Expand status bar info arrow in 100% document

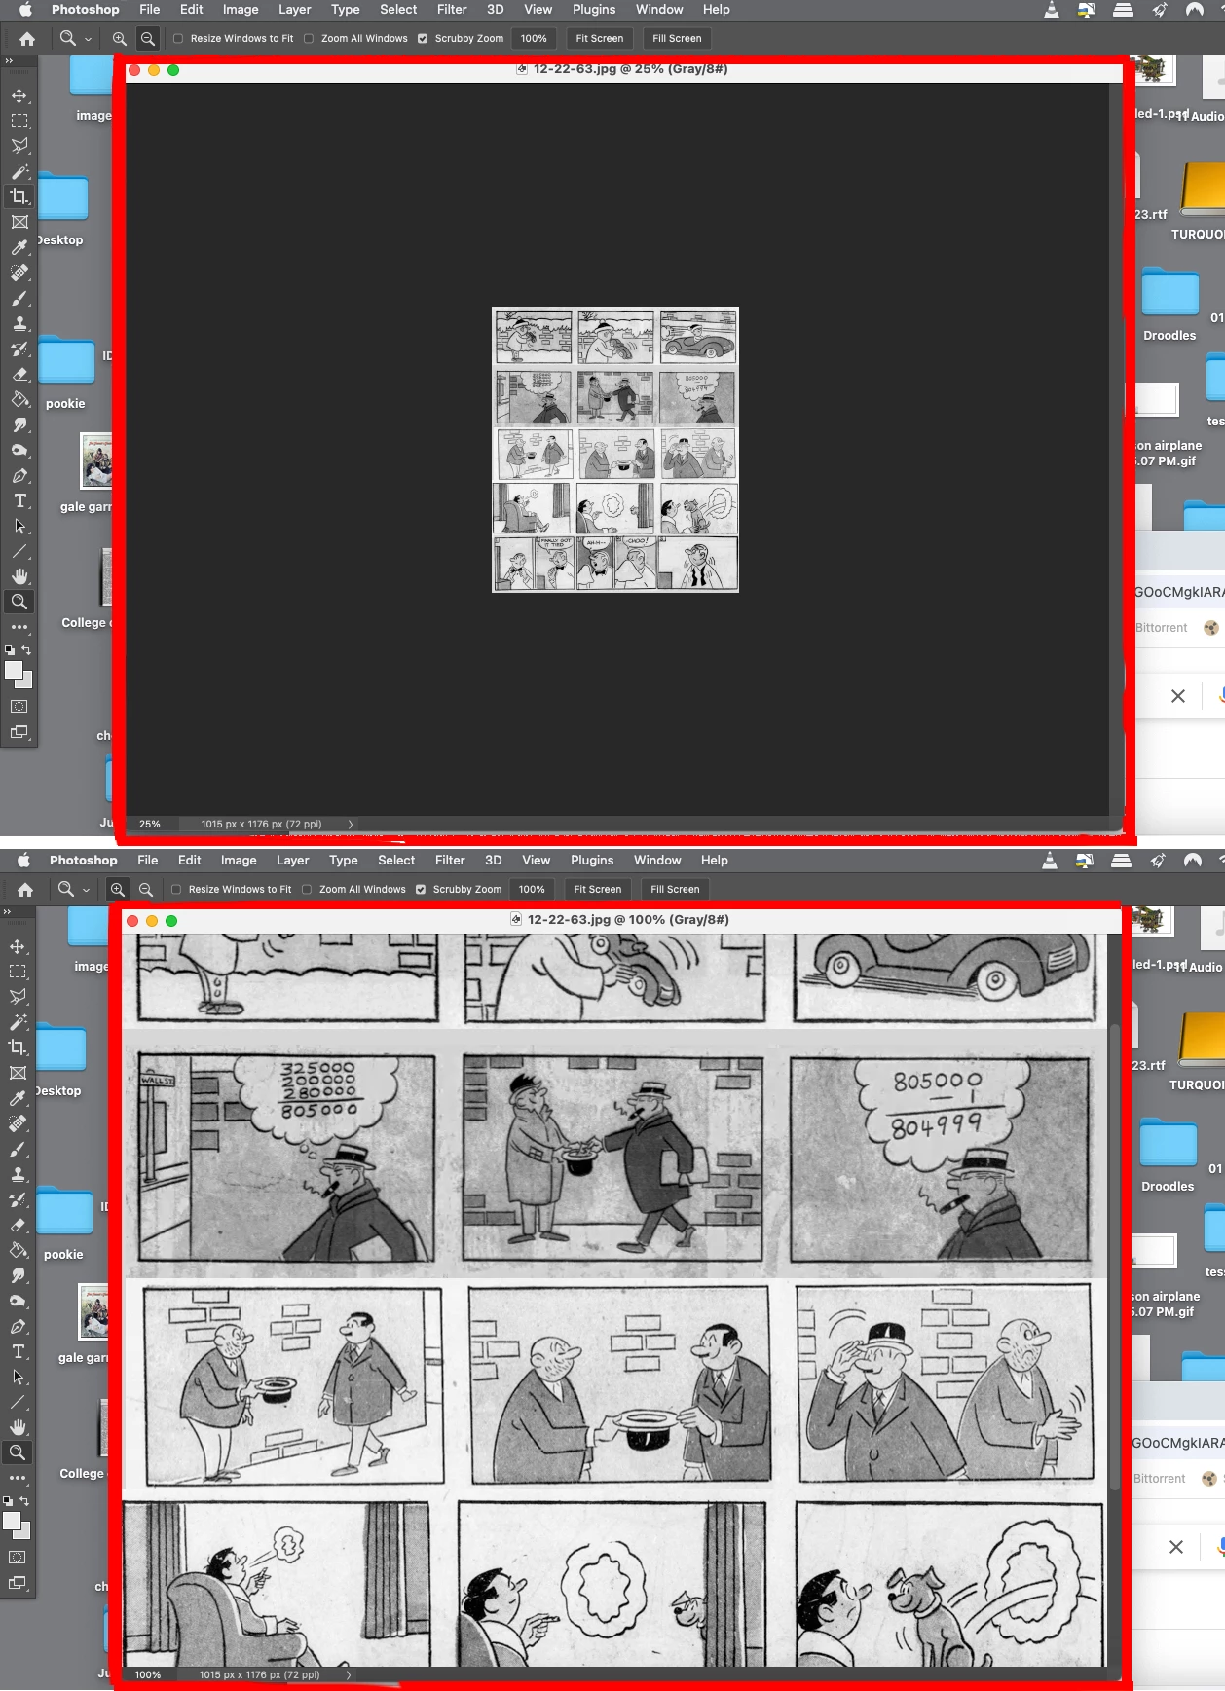tap(349, 1675)
